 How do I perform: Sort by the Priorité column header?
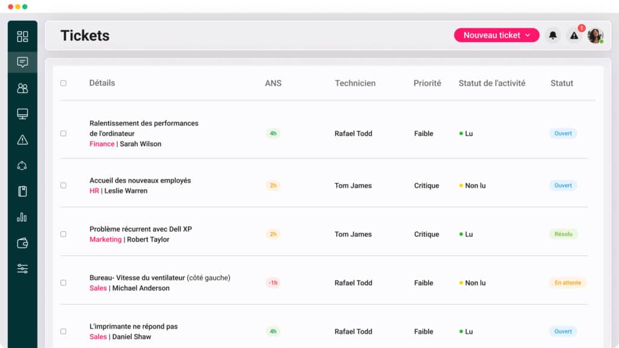click(427, 83)
